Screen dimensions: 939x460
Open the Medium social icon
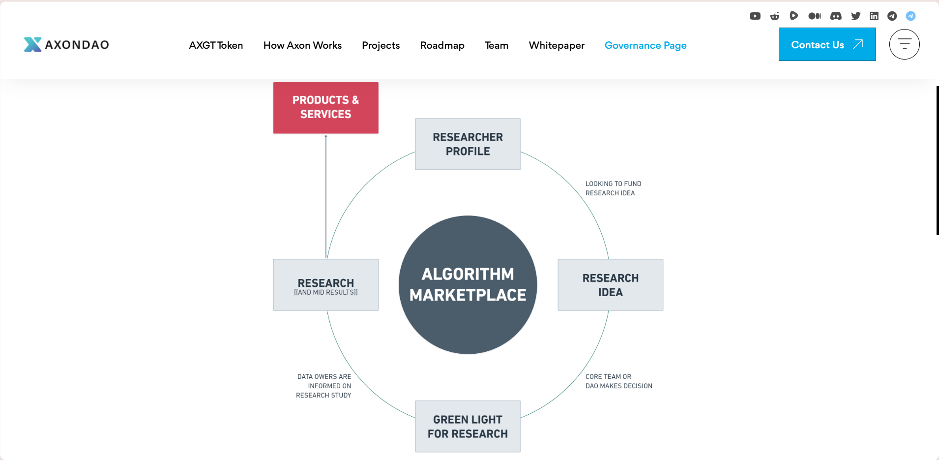pos(815,16)
